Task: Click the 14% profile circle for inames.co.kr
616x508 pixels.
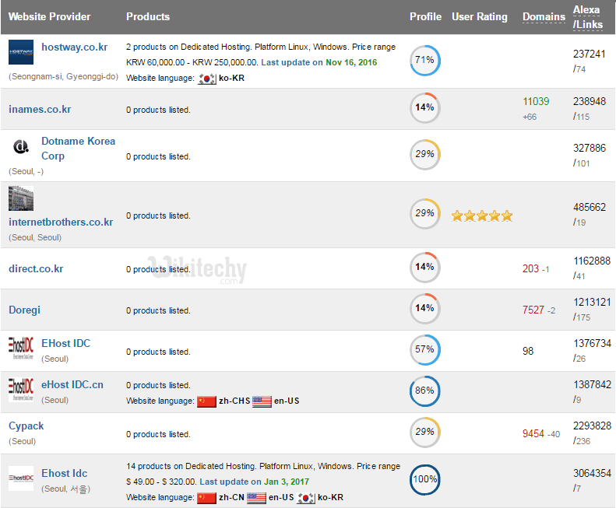Action: [x=424, y=107]
